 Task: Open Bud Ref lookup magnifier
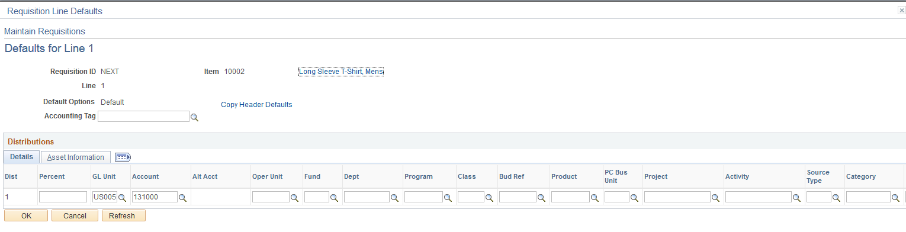click(542, 198)
